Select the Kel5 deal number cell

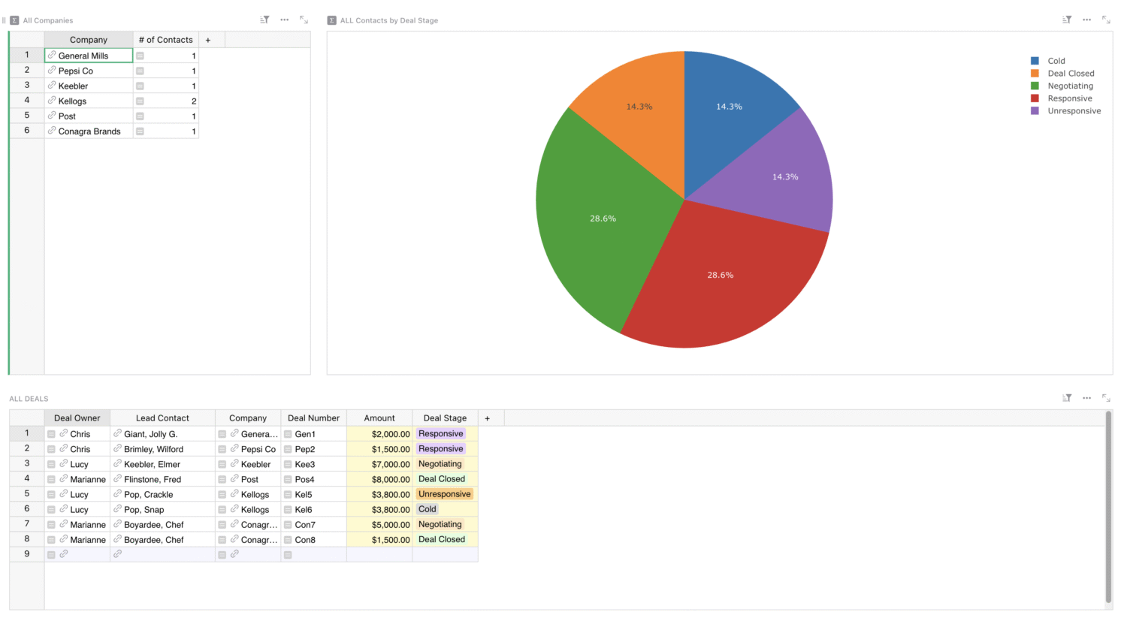point(313,494)
